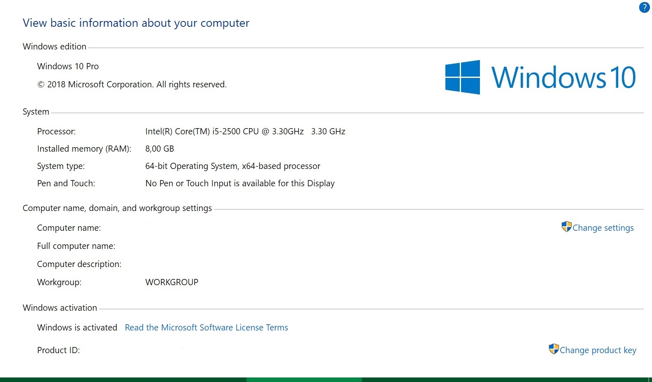Click the shield icon beside Change product key
The image size is (652, 382).
(554, 349)
